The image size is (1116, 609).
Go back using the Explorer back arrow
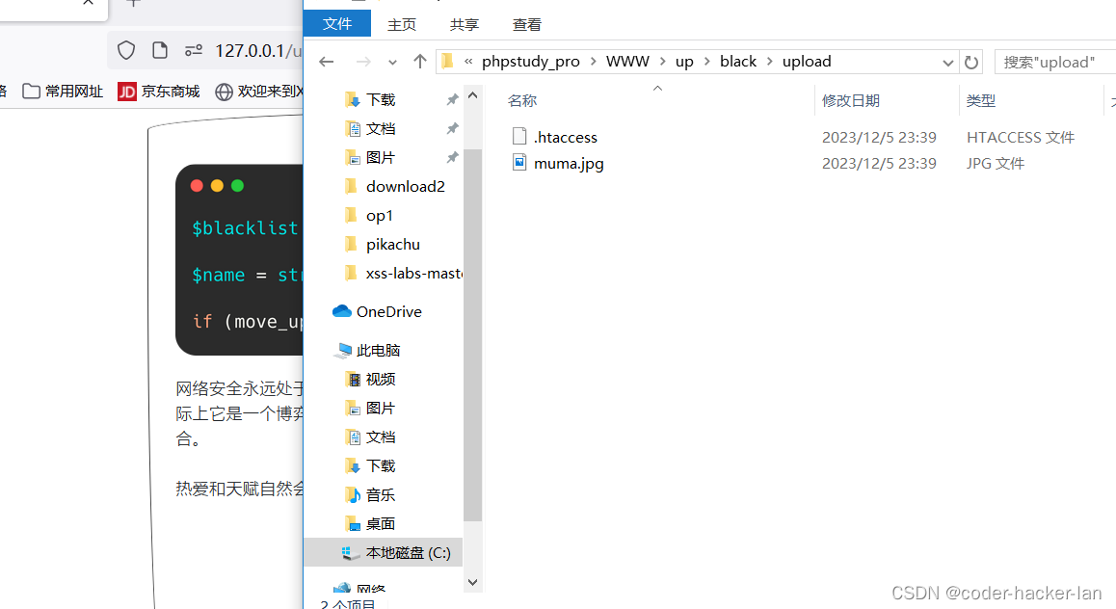pos(327,62)
